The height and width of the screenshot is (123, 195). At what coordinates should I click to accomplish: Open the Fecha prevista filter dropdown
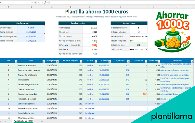point(57,61)
